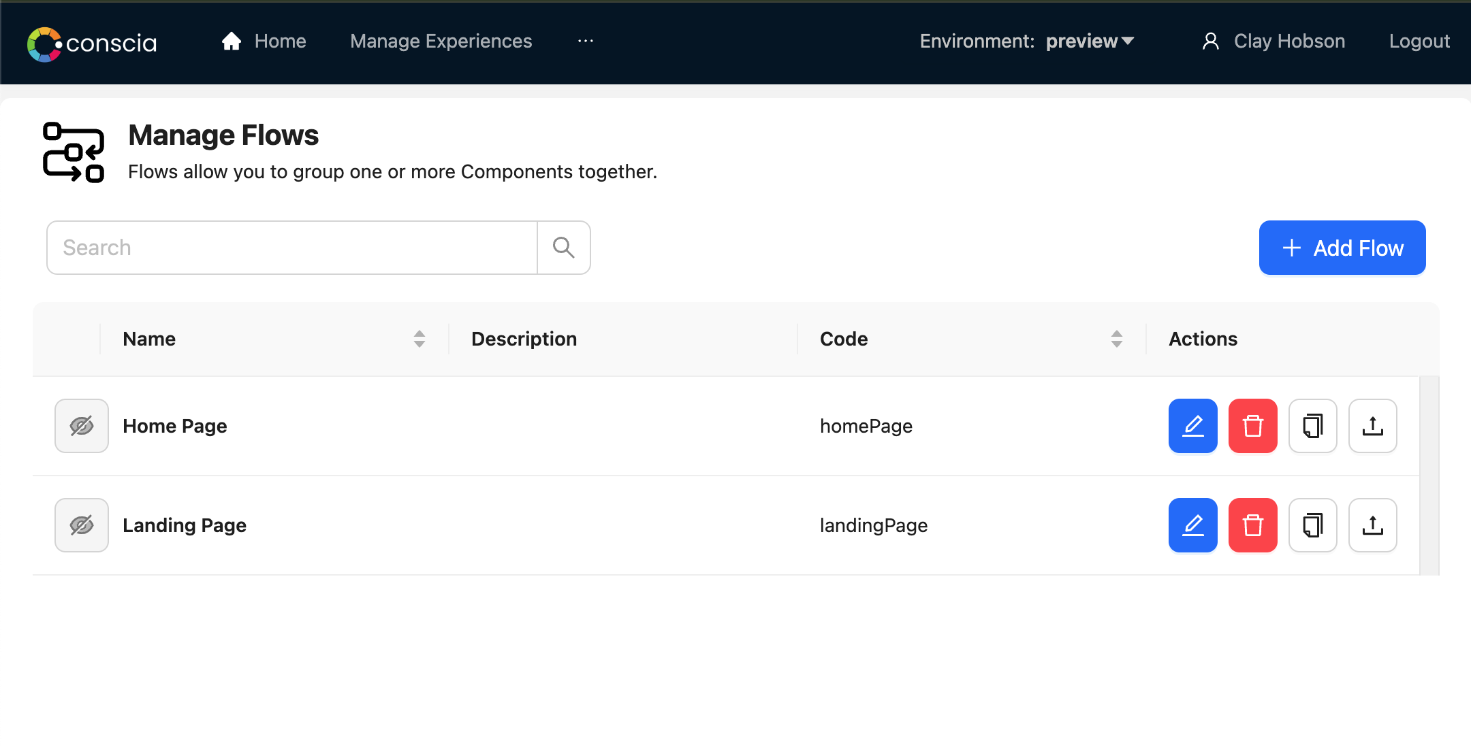
Task: Export the Home Page flow
Action: point(1373,426)
